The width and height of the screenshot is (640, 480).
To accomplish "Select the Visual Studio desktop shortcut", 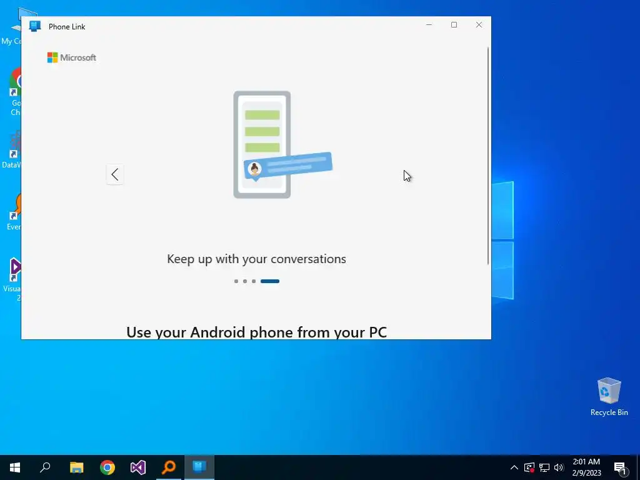I will (x=12, y=279).
